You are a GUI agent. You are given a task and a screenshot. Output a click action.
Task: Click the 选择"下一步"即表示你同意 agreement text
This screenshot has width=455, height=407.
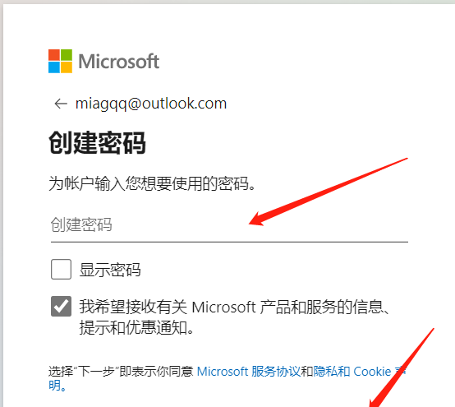(x=121, y=372)
